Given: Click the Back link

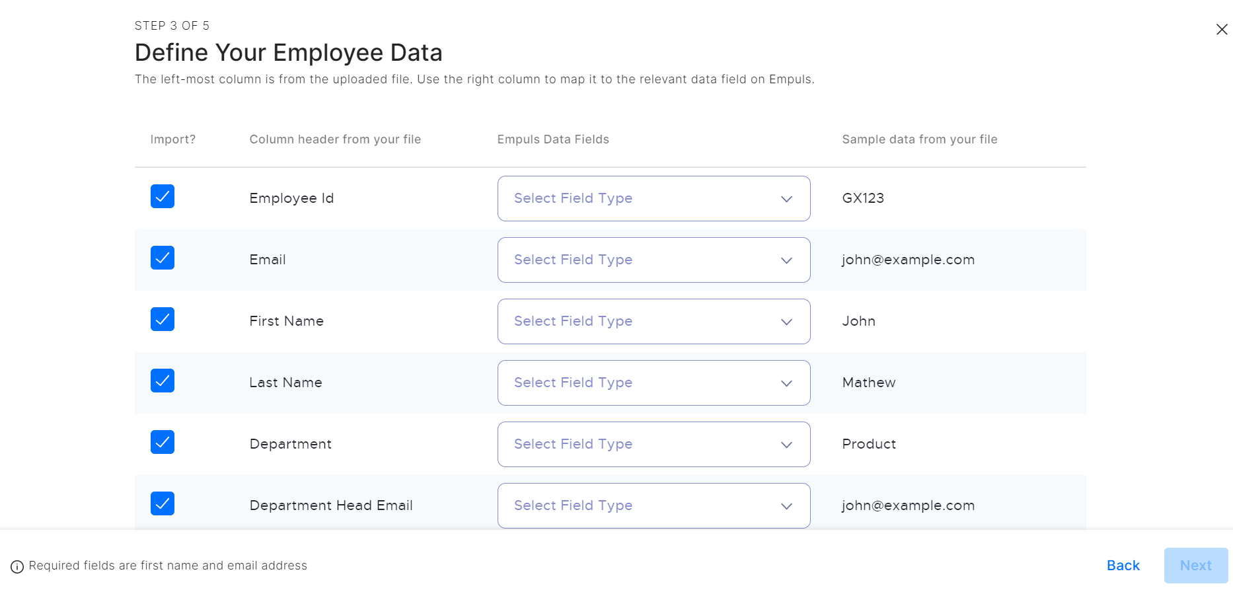Looking at the screenshot, I should [x=1123, y=566].
